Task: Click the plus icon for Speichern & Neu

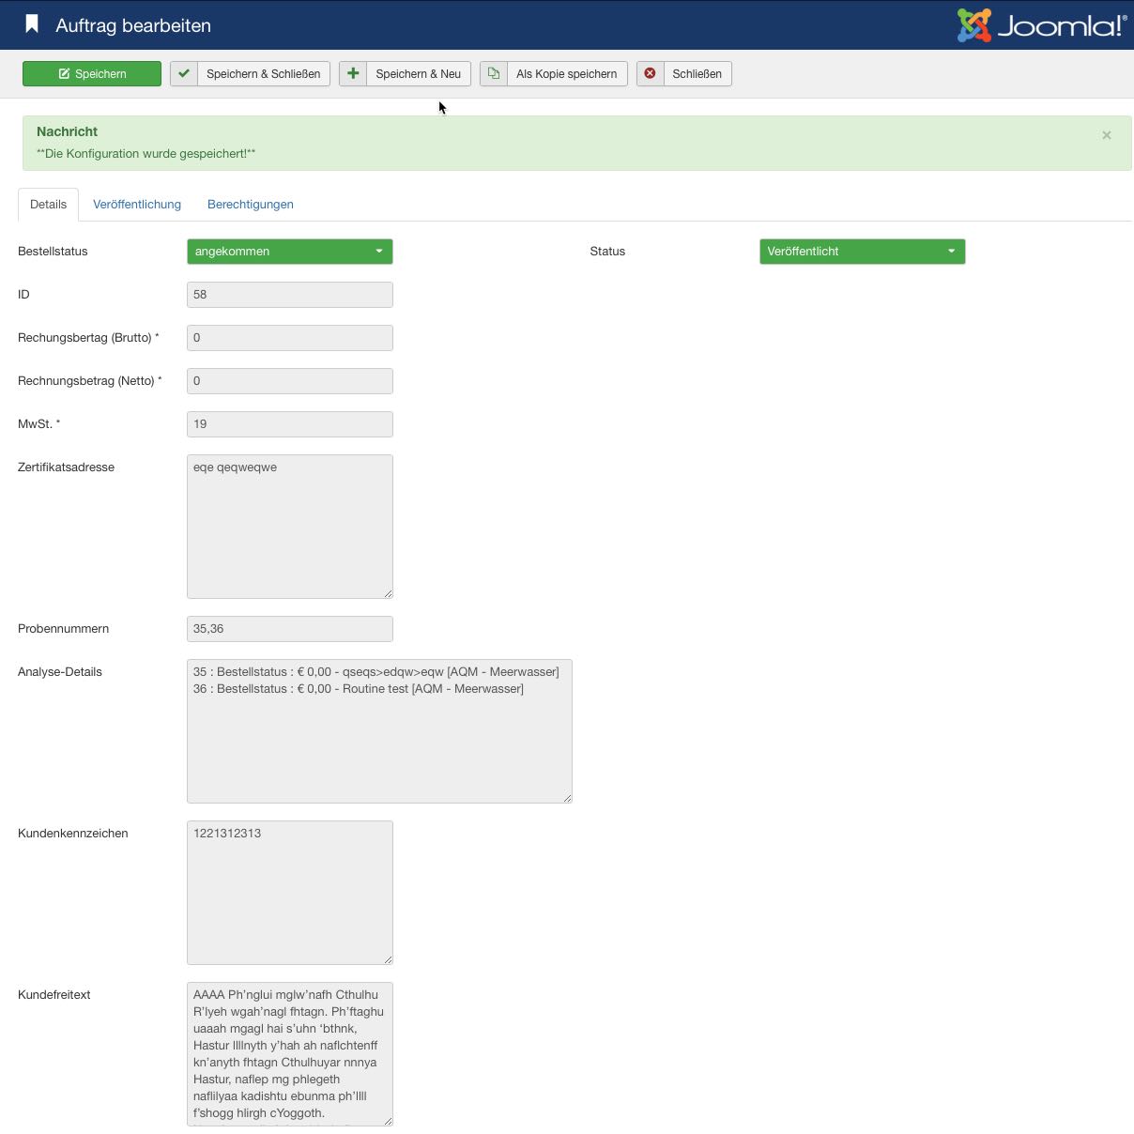Action: (353, 74)
